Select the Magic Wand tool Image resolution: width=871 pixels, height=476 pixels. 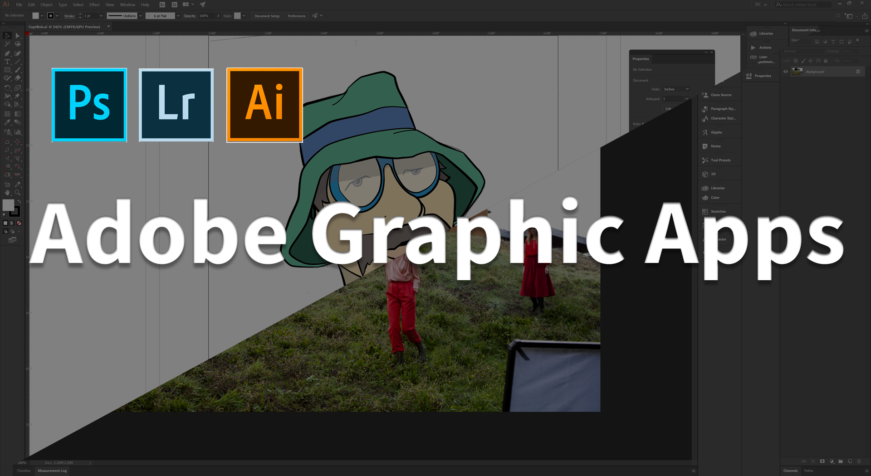7,44
